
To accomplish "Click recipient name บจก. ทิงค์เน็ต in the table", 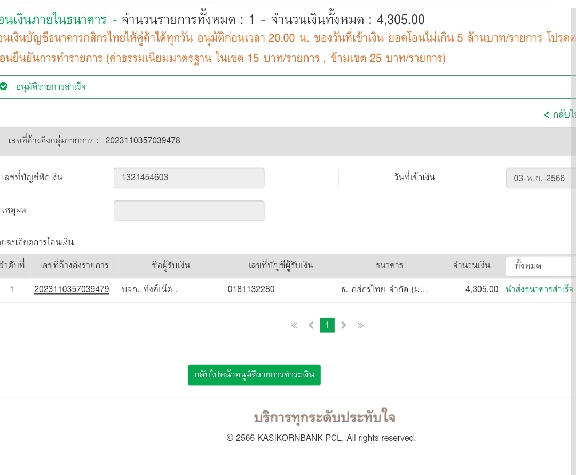I will click(149, 289).
